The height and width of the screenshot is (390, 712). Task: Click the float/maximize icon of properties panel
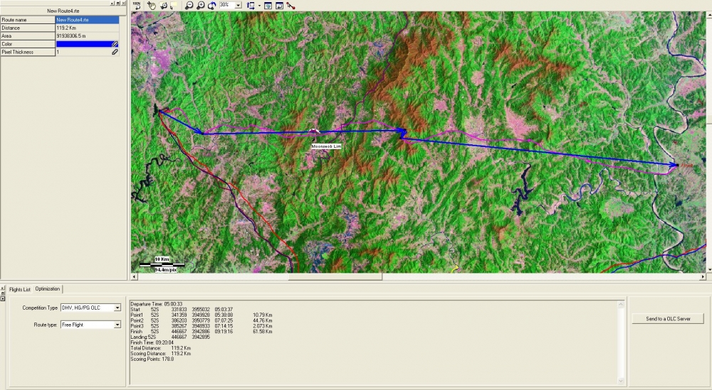tap(118, 3)
